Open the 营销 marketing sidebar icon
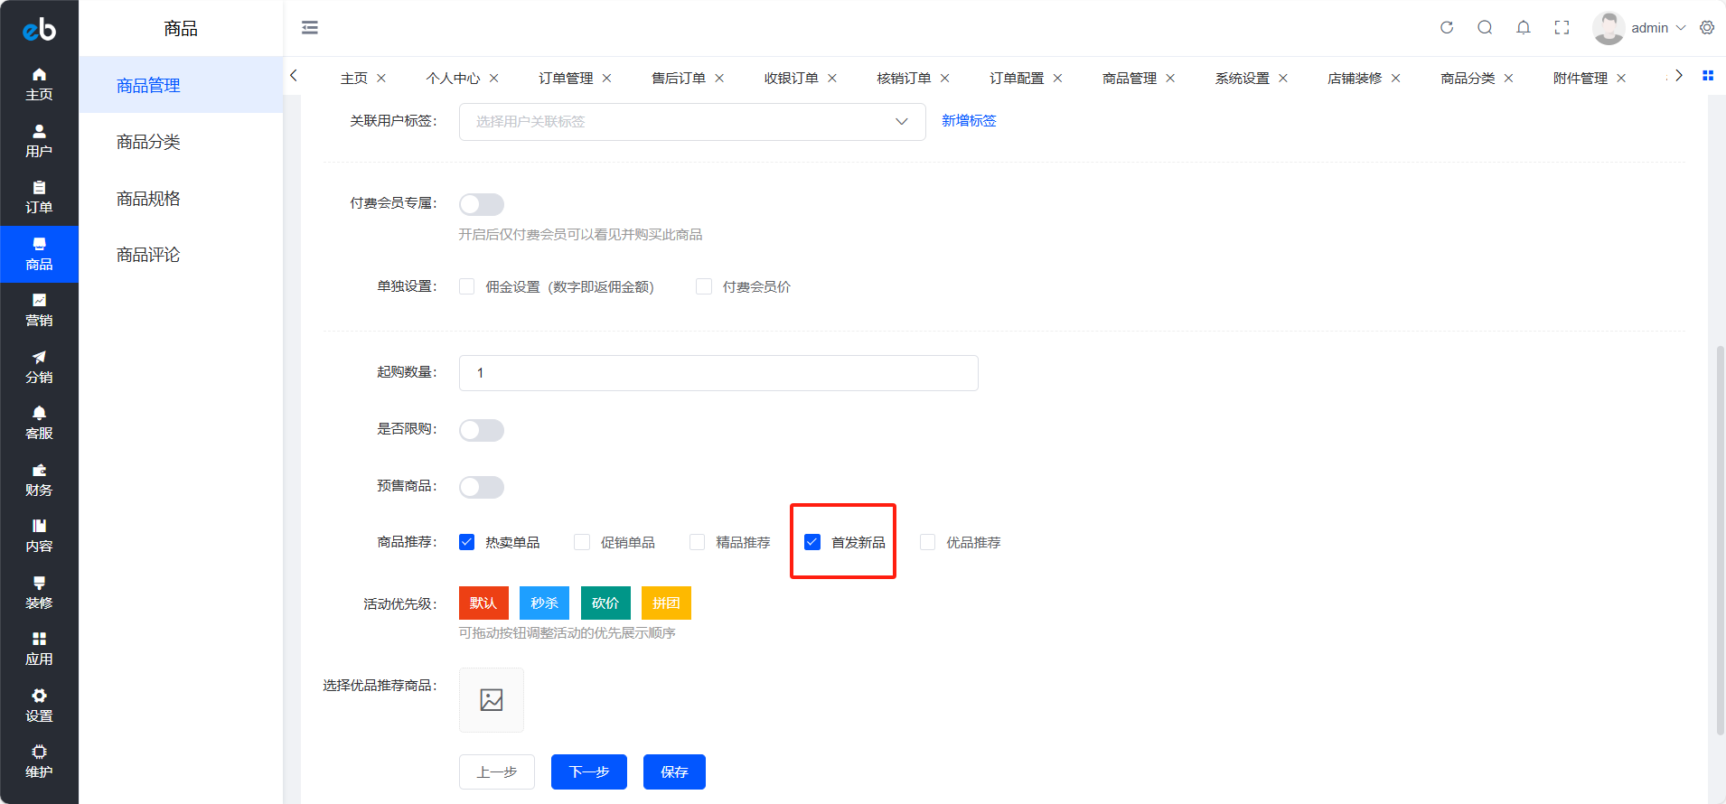1726x804 pixels. [x=39, y=310]
